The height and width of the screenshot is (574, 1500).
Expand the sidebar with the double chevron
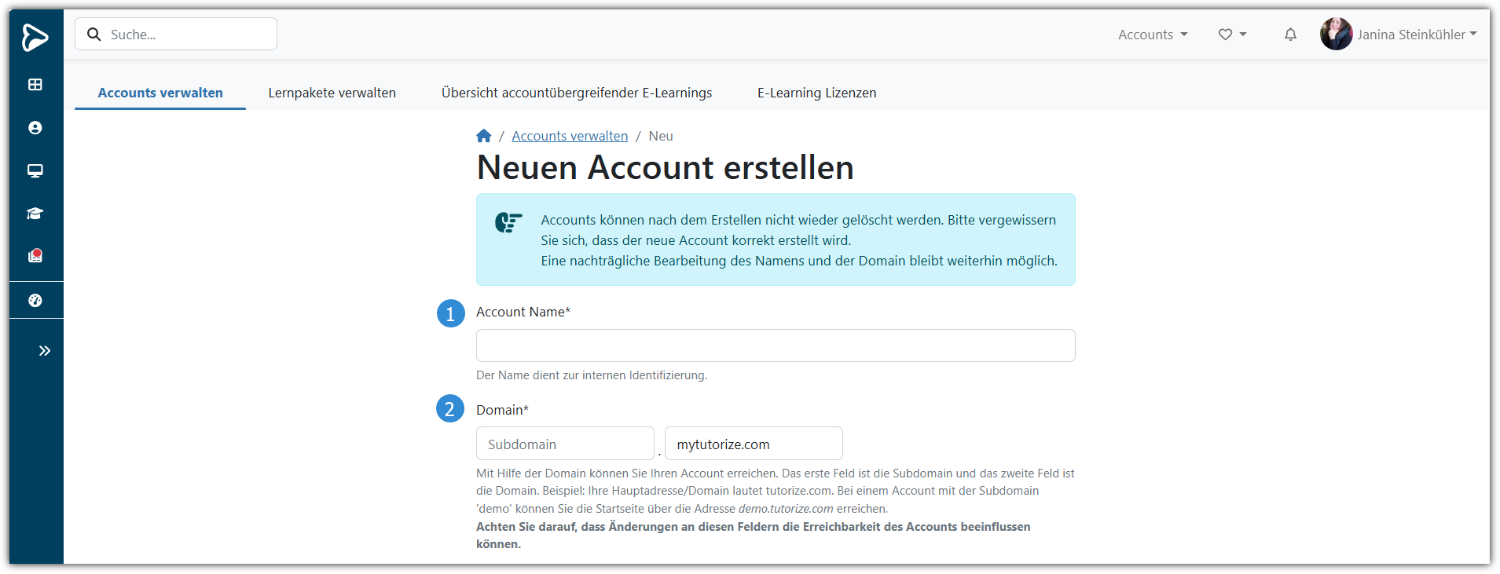[x=45, y=351]
